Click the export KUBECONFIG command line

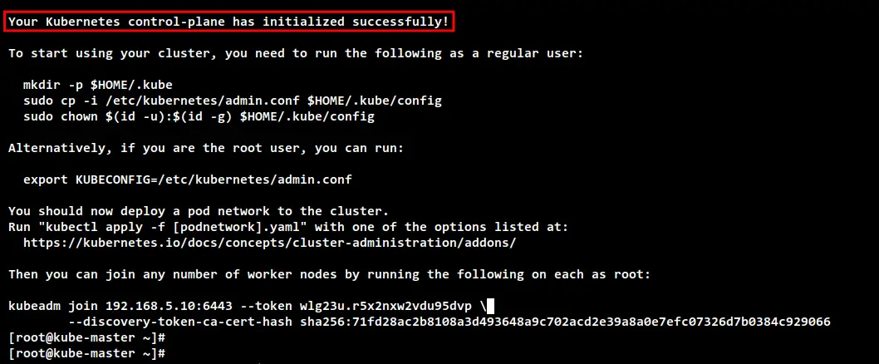[188, 180]
